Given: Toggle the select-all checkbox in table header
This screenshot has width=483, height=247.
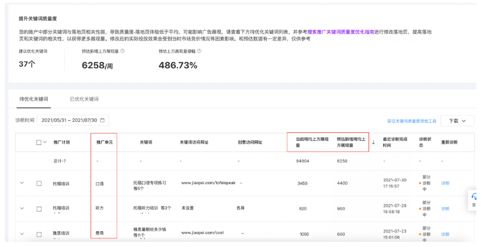Looking at the screenshot, I should (x=39, y=142).
